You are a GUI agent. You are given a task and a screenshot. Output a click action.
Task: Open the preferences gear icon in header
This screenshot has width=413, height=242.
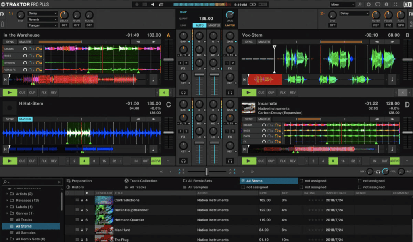369,4
